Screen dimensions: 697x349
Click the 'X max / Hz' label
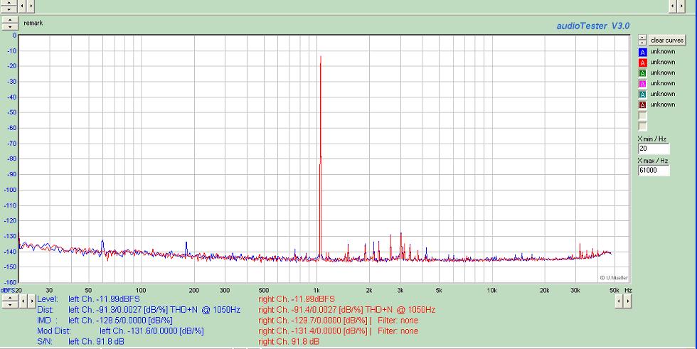coord(653,161)
